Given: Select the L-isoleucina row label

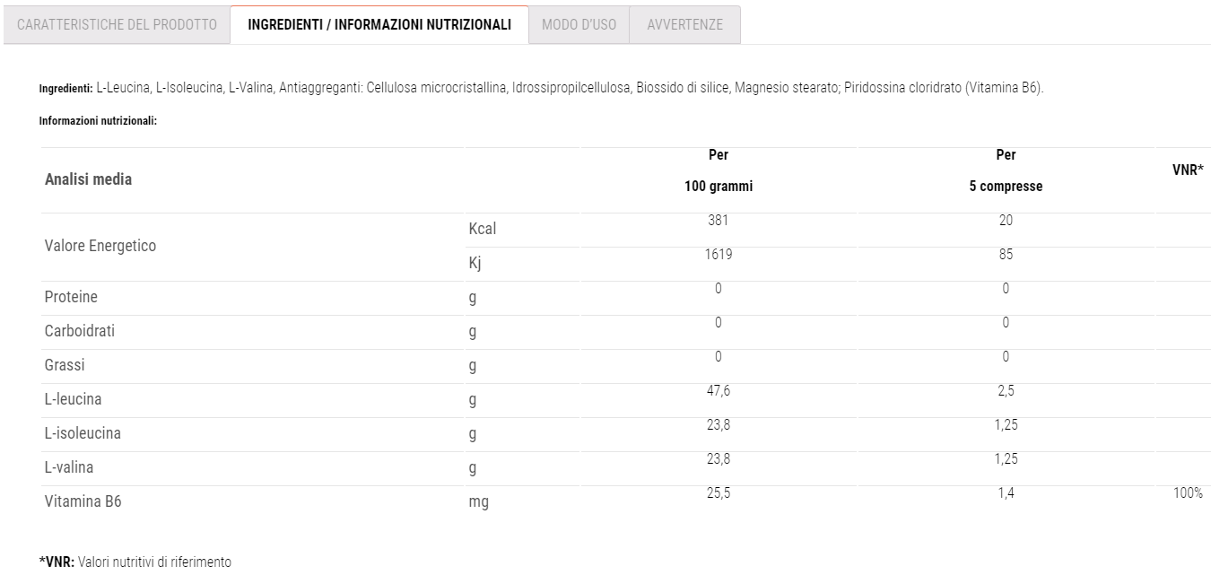Looking at the screenshot, I should tap(83, 433).
